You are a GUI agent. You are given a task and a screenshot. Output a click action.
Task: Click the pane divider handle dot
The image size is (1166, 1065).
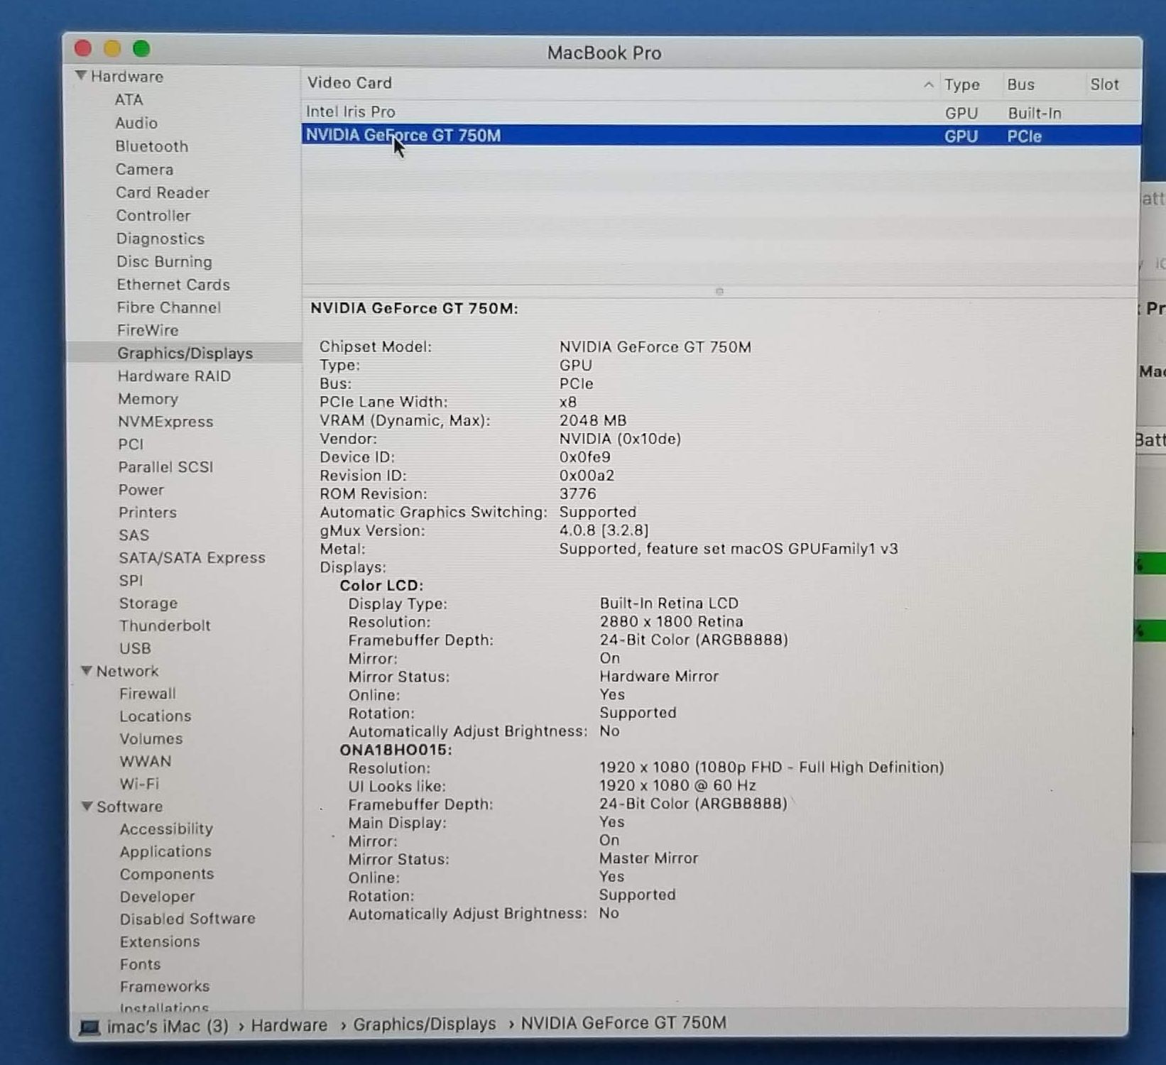click(x=719, y=291)
